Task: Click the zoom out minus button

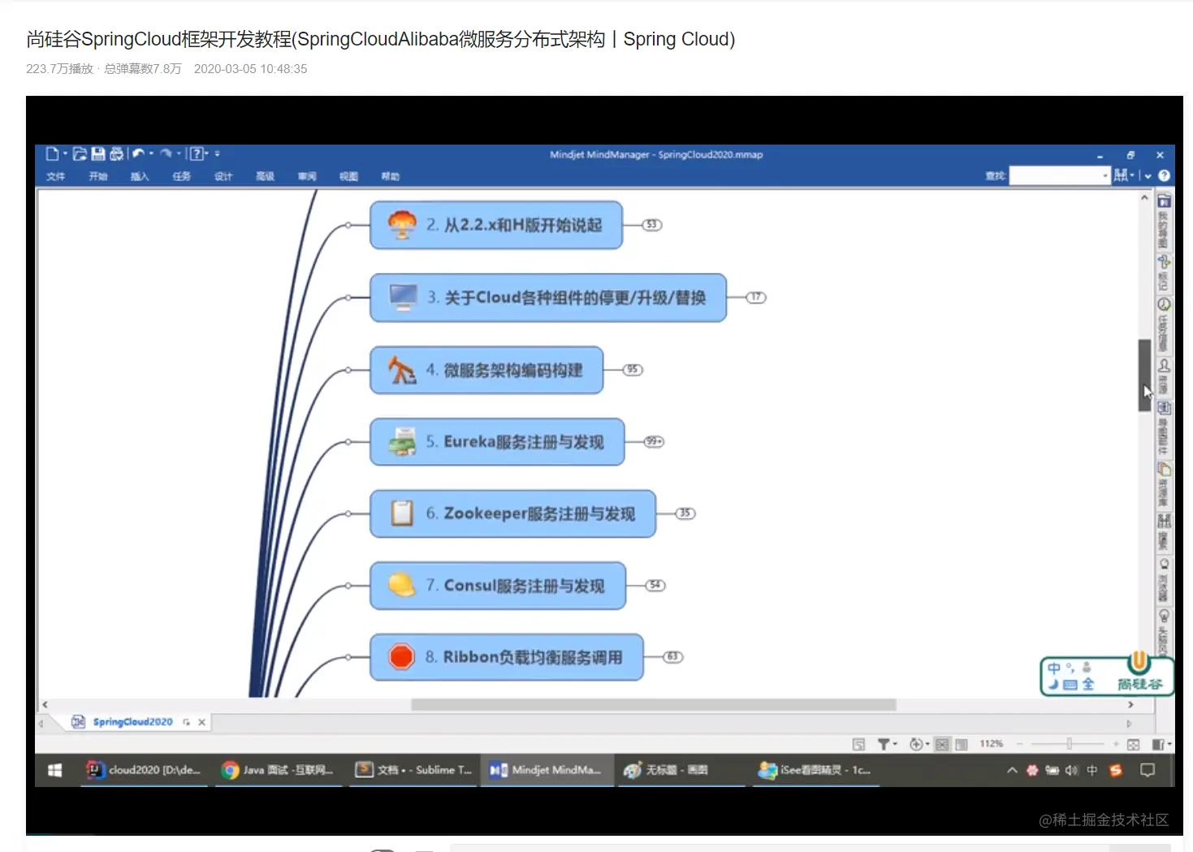Action: point(1019,744)
